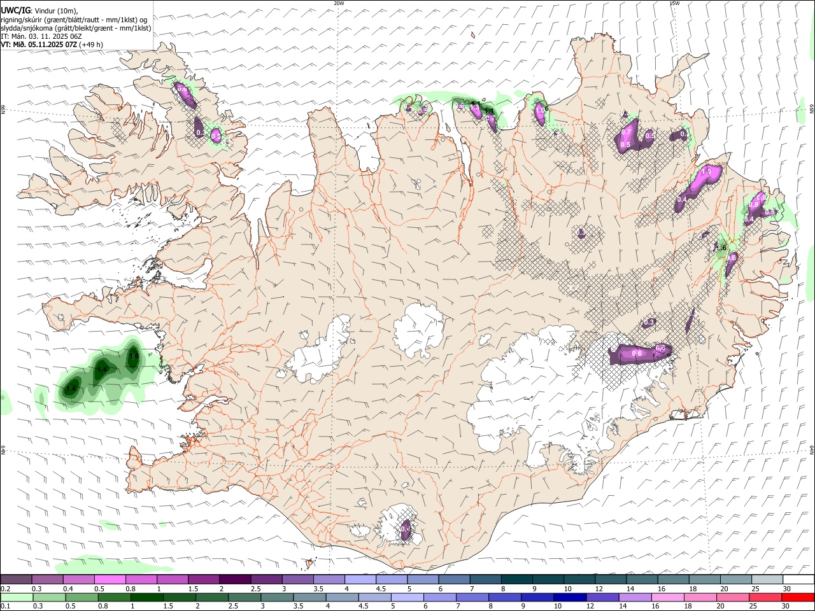Pick the first greyish-purple swatch of the snow scale
Viewport: 815px width, 611px height.
(16, 580)
